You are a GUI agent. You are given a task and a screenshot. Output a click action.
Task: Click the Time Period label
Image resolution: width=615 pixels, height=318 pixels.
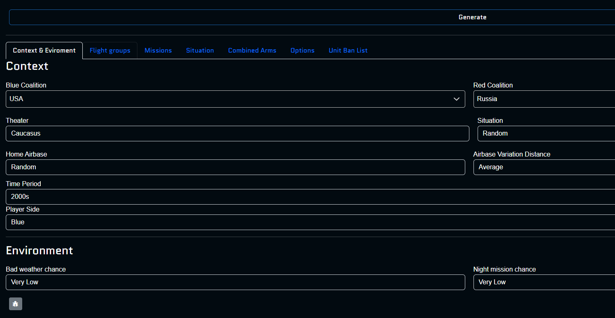(x=23, y=184)
